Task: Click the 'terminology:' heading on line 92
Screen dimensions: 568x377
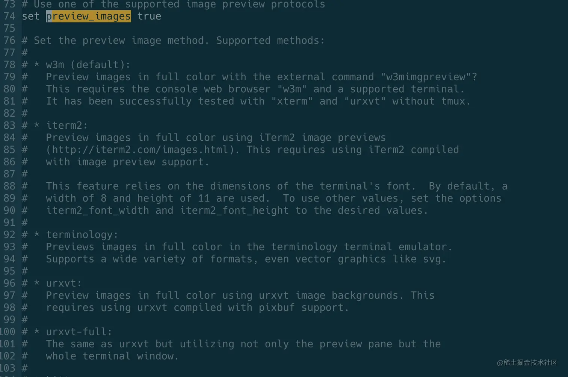Action: pyautogui.click(x=82, y=235)
